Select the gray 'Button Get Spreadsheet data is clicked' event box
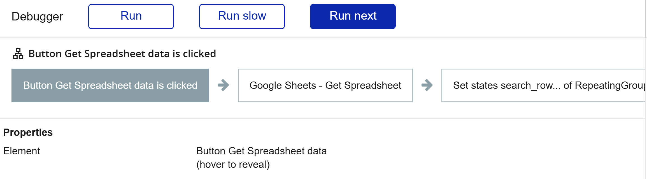This screenshot has width=647, height=179. [x=110, y=85]
